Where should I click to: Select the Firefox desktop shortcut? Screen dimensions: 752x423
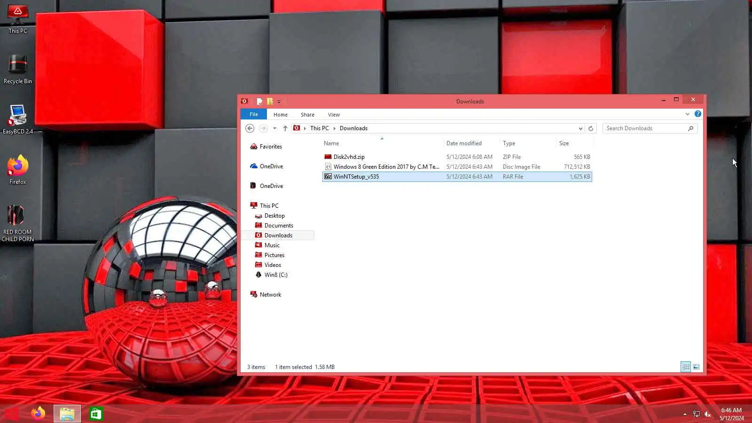pyautogui.click(x=18, y=170)
